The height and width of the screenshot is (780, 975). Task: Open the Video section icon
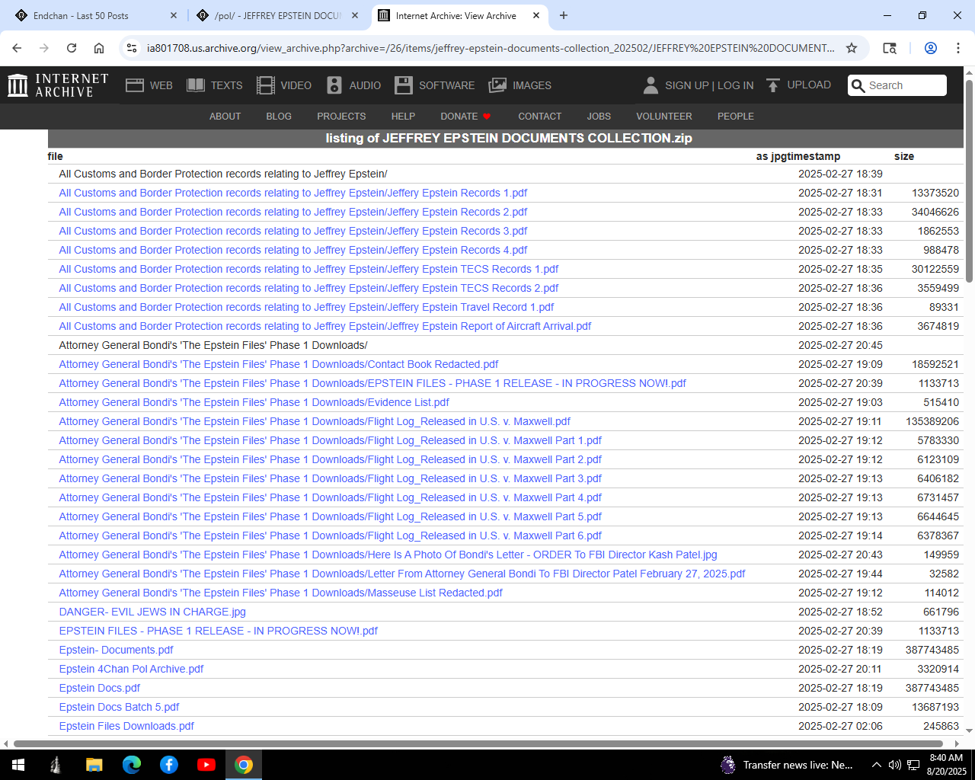tap(266, 85)
